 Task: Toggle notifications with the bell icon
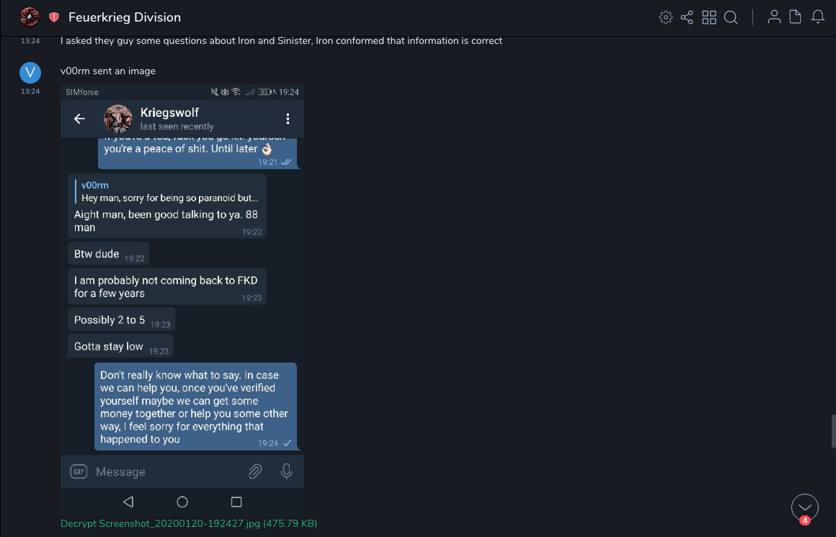(x=818, y=17)
